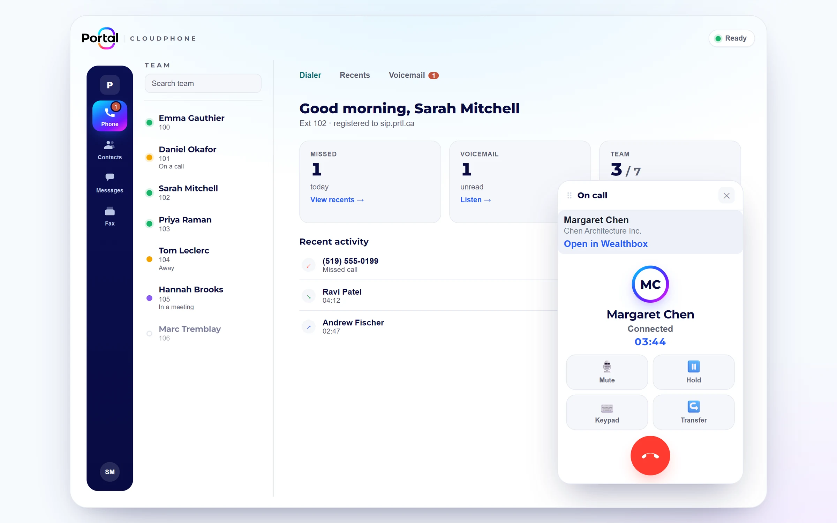
Task: Select Marc Tremblay in team list
Action: pos(203,333)
